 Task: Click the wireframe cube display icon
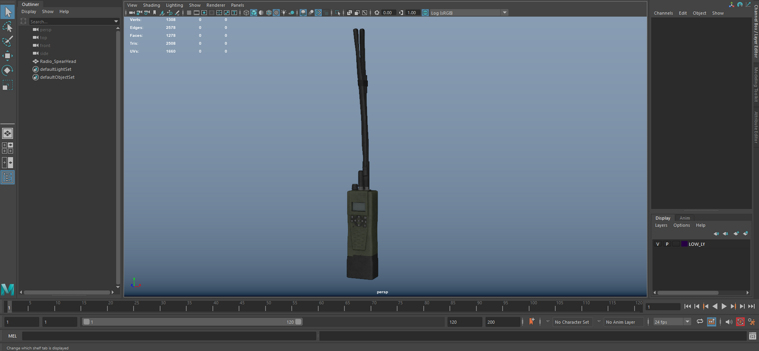(246, 13)
